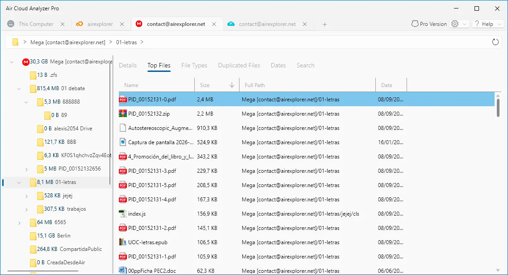Open the Duplicated Files tab
508x275 pixels.
point(239,65)
